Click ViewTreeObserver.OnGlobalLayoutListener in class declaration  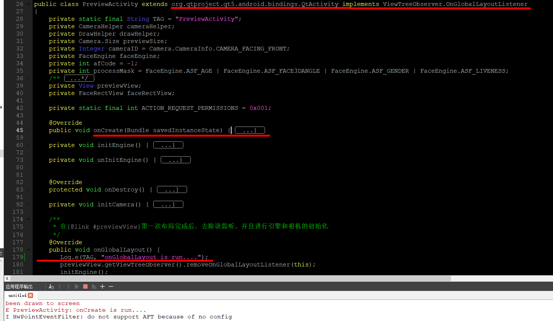(455, 4)
